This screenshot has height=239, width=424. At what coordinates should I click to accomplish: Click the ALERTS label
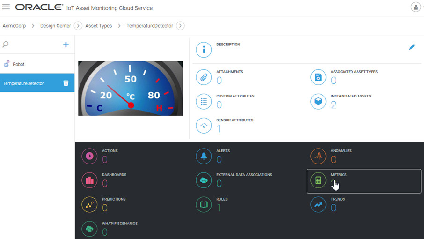223,151
